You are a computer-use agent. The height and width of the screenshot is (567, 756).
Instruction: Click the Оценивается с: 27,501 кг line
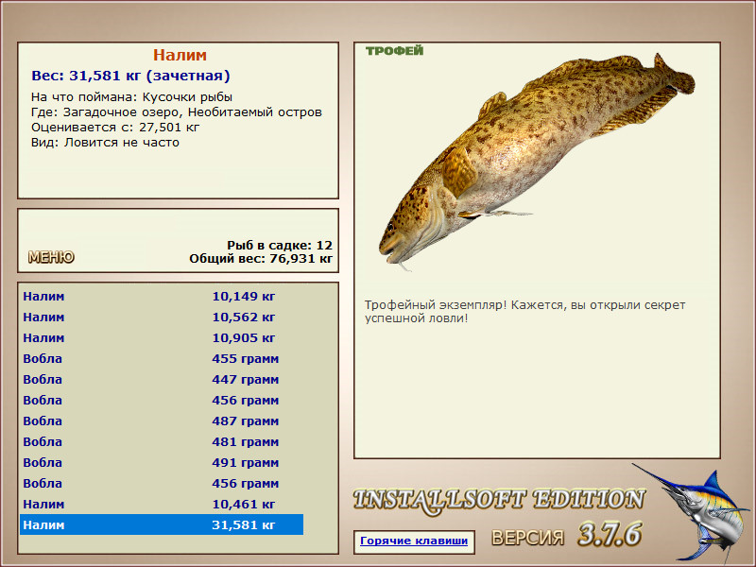point(115,128)
